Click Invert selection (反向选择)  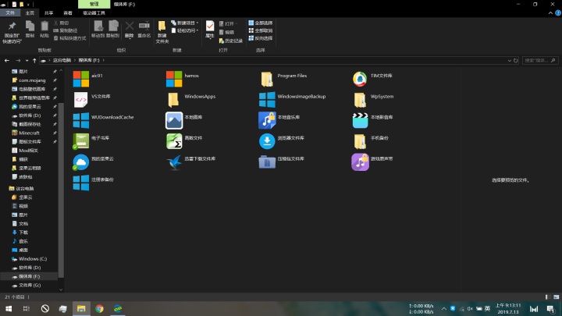point(261,38)
